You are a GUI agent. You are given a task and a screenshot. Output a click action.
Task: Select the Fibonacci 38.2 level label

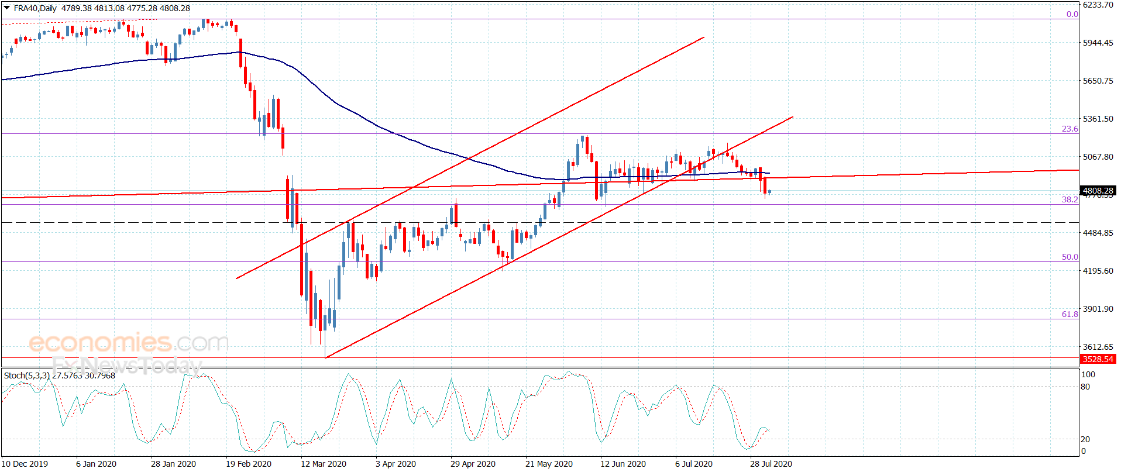point(1070,200)
